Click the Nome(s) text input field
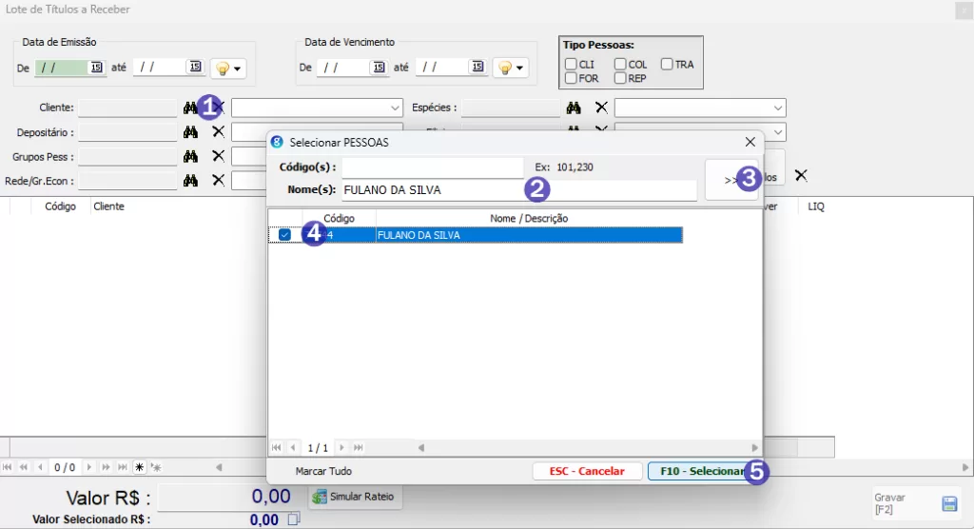The width and height of the screenshot is (974, 529). (433, 190)
